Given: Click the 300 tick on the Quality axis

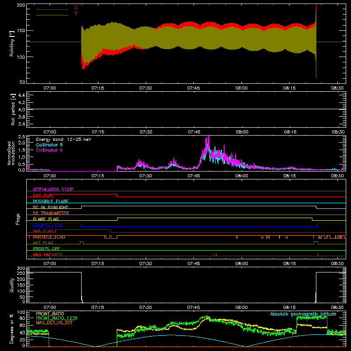Looking at the screenshot, I should tap(21, 269).
